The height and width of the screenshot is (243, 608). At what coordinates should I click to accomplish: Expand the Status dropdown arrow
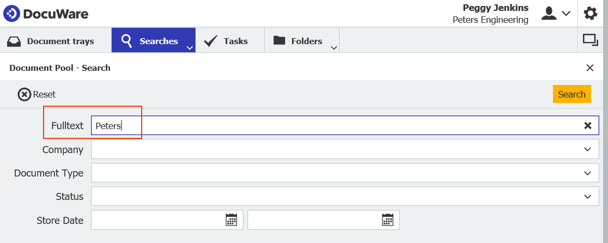click(x=587, y=196)
